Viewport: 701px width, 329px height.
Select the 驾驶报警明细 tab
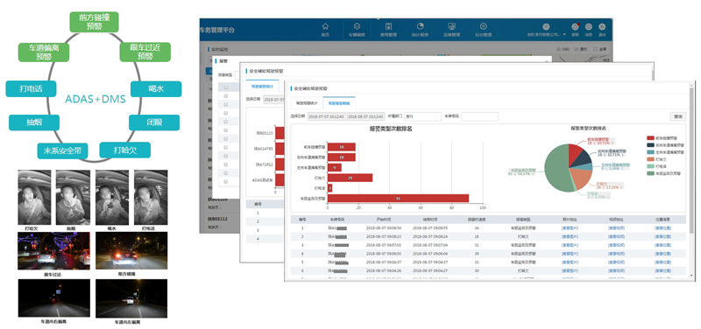point(339,103)
